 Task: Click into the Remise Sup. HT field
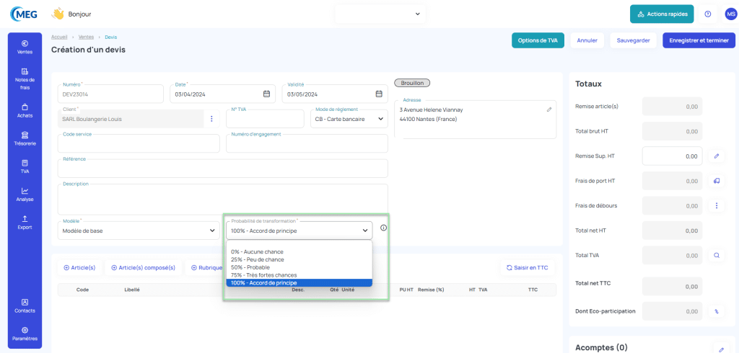(671, 156)
